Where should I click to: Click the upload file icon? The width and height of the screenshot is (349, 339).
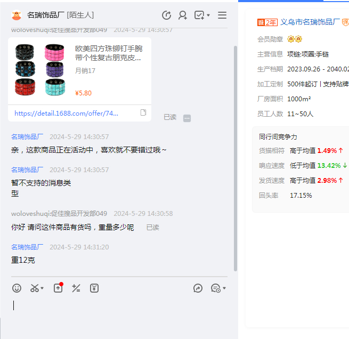58,288
